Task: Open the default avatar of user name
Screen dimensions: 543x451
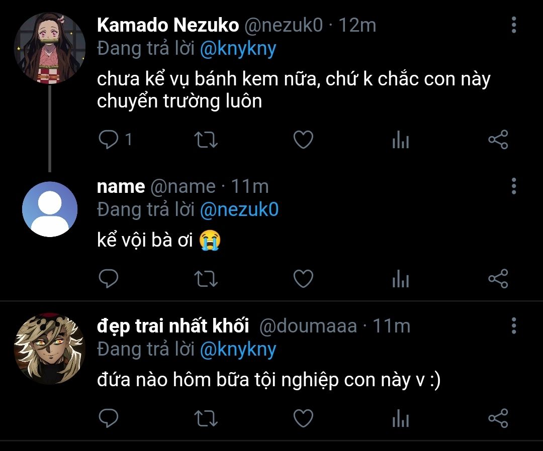Action: [50, 209]
